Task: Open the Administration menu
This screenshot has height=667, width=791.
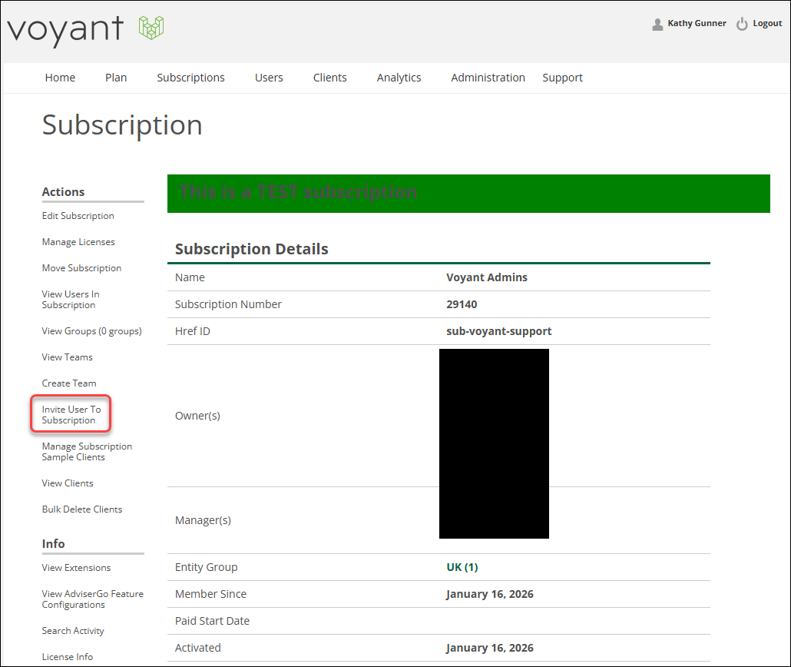Action: point(488,78)
